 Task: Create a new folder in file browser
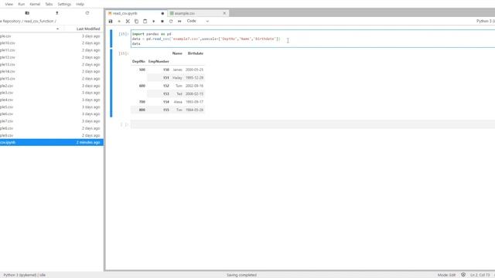[27, 13]
